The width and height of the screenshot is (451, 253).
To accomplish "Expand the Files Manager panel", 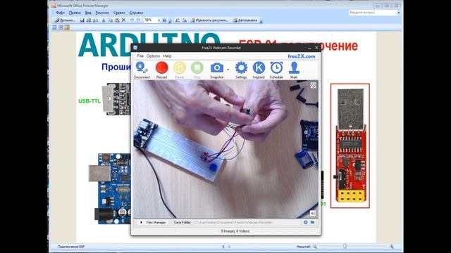I will [x=153, y=222].
